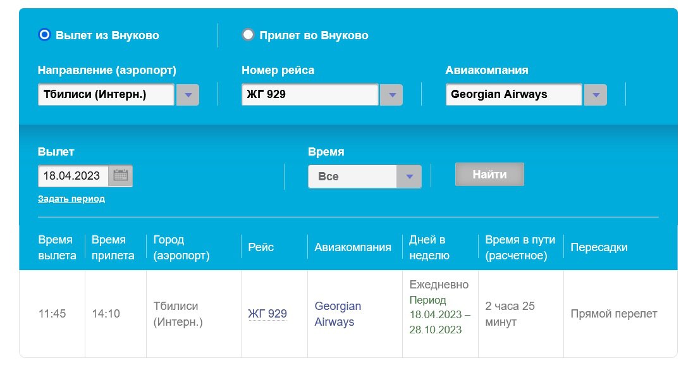Click the Время вылета column header
693x377 pixels.
pyautogui.click(x=57, y=247)
